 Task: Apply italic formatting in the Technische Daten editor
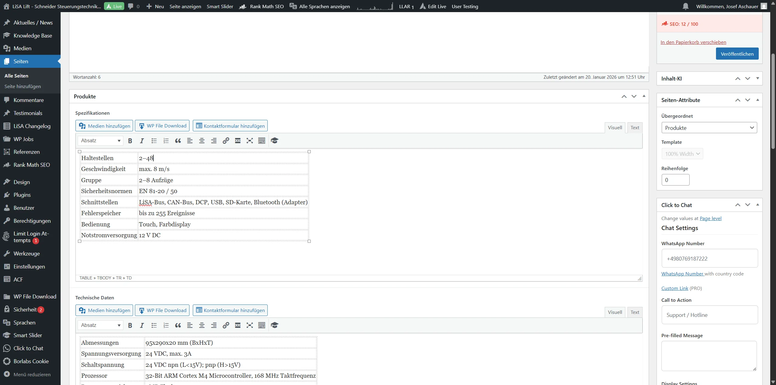pyautogui.click(x=142, y=325)
